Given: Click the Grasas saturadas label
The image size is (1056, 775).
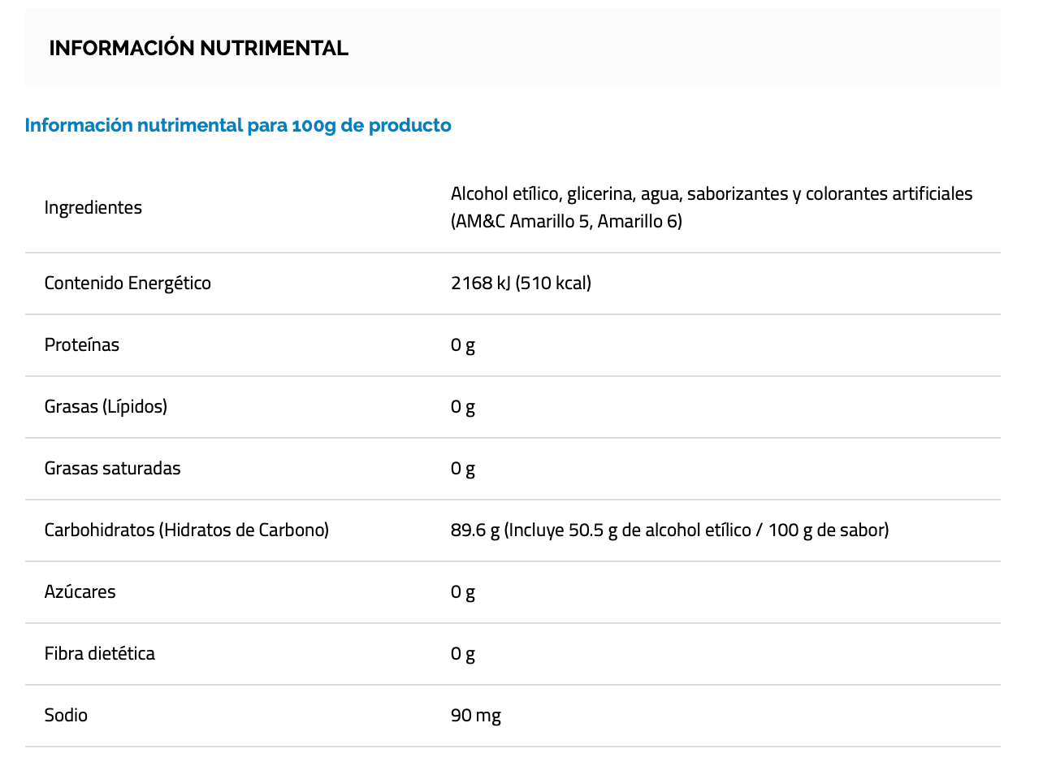Looking at the screenshot, I should click(113, 469).
